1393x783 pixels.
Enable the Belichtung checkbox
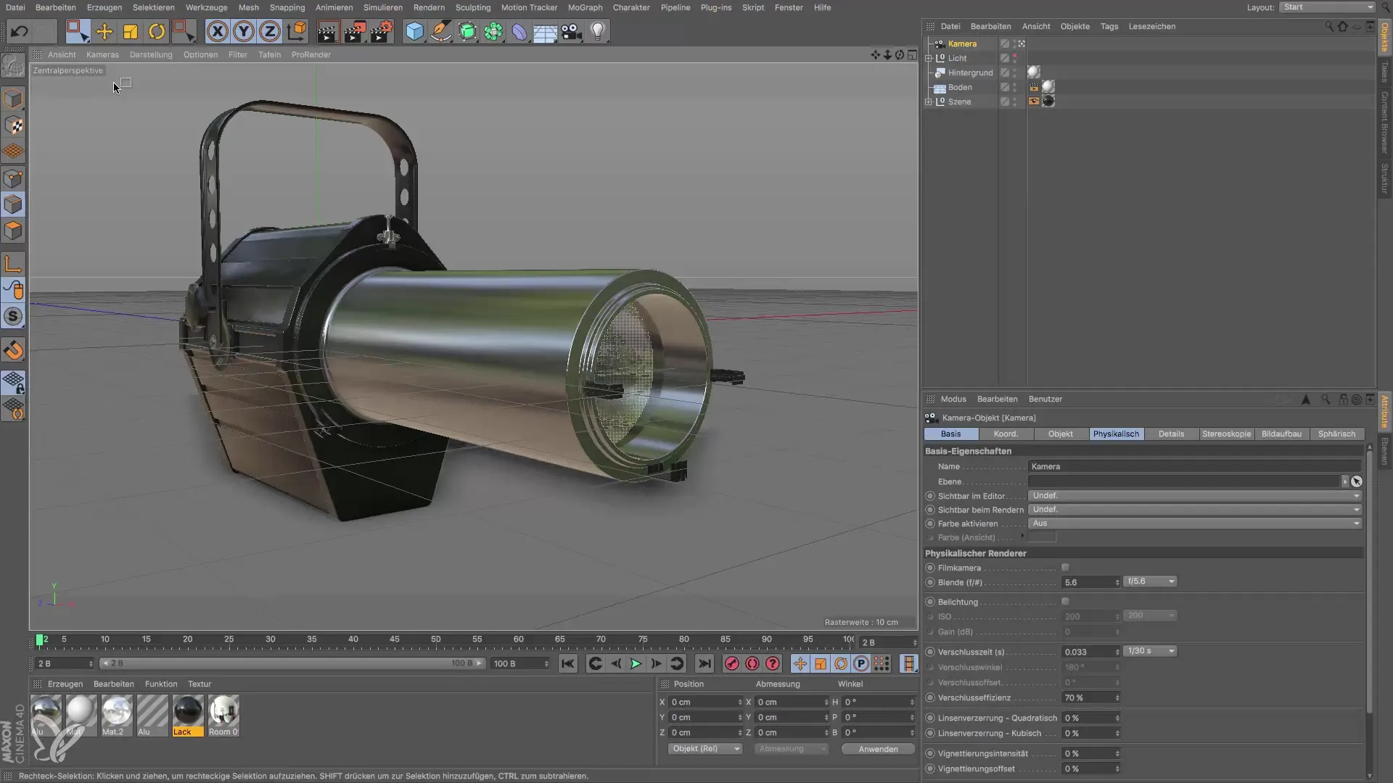point(1065,602)
